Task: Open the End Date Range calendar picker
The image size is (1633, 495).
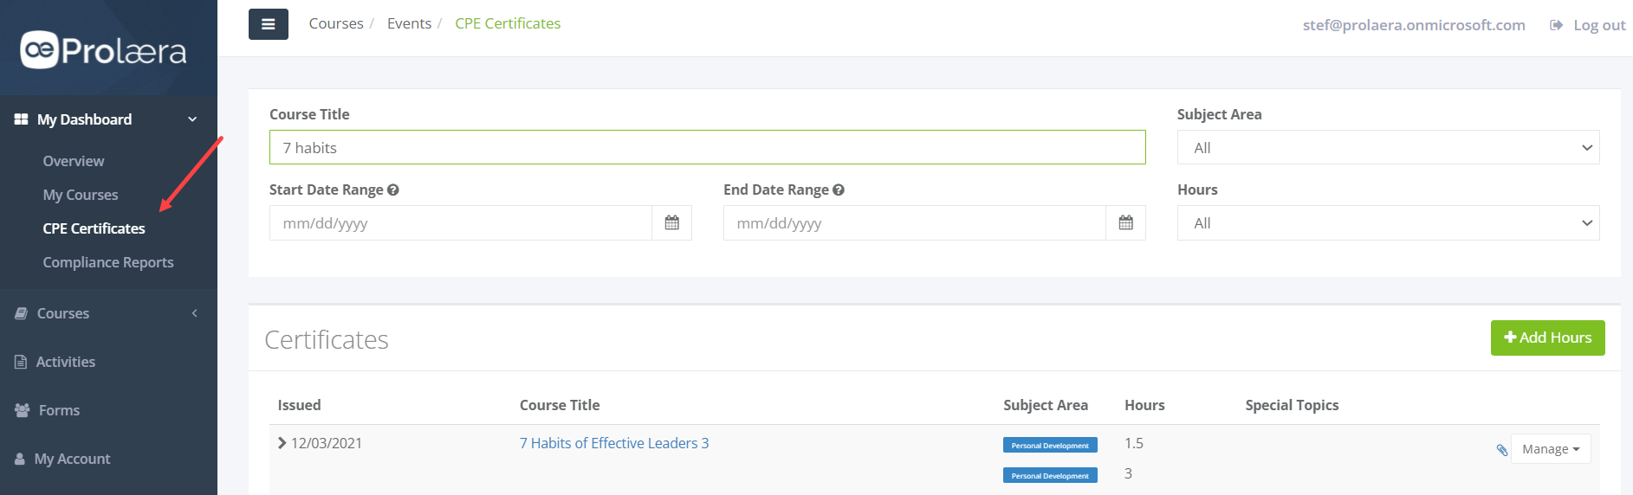Action: (x=1125, y=223)
